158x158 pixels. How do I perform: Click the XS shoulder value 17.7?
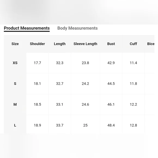(37, 63)
